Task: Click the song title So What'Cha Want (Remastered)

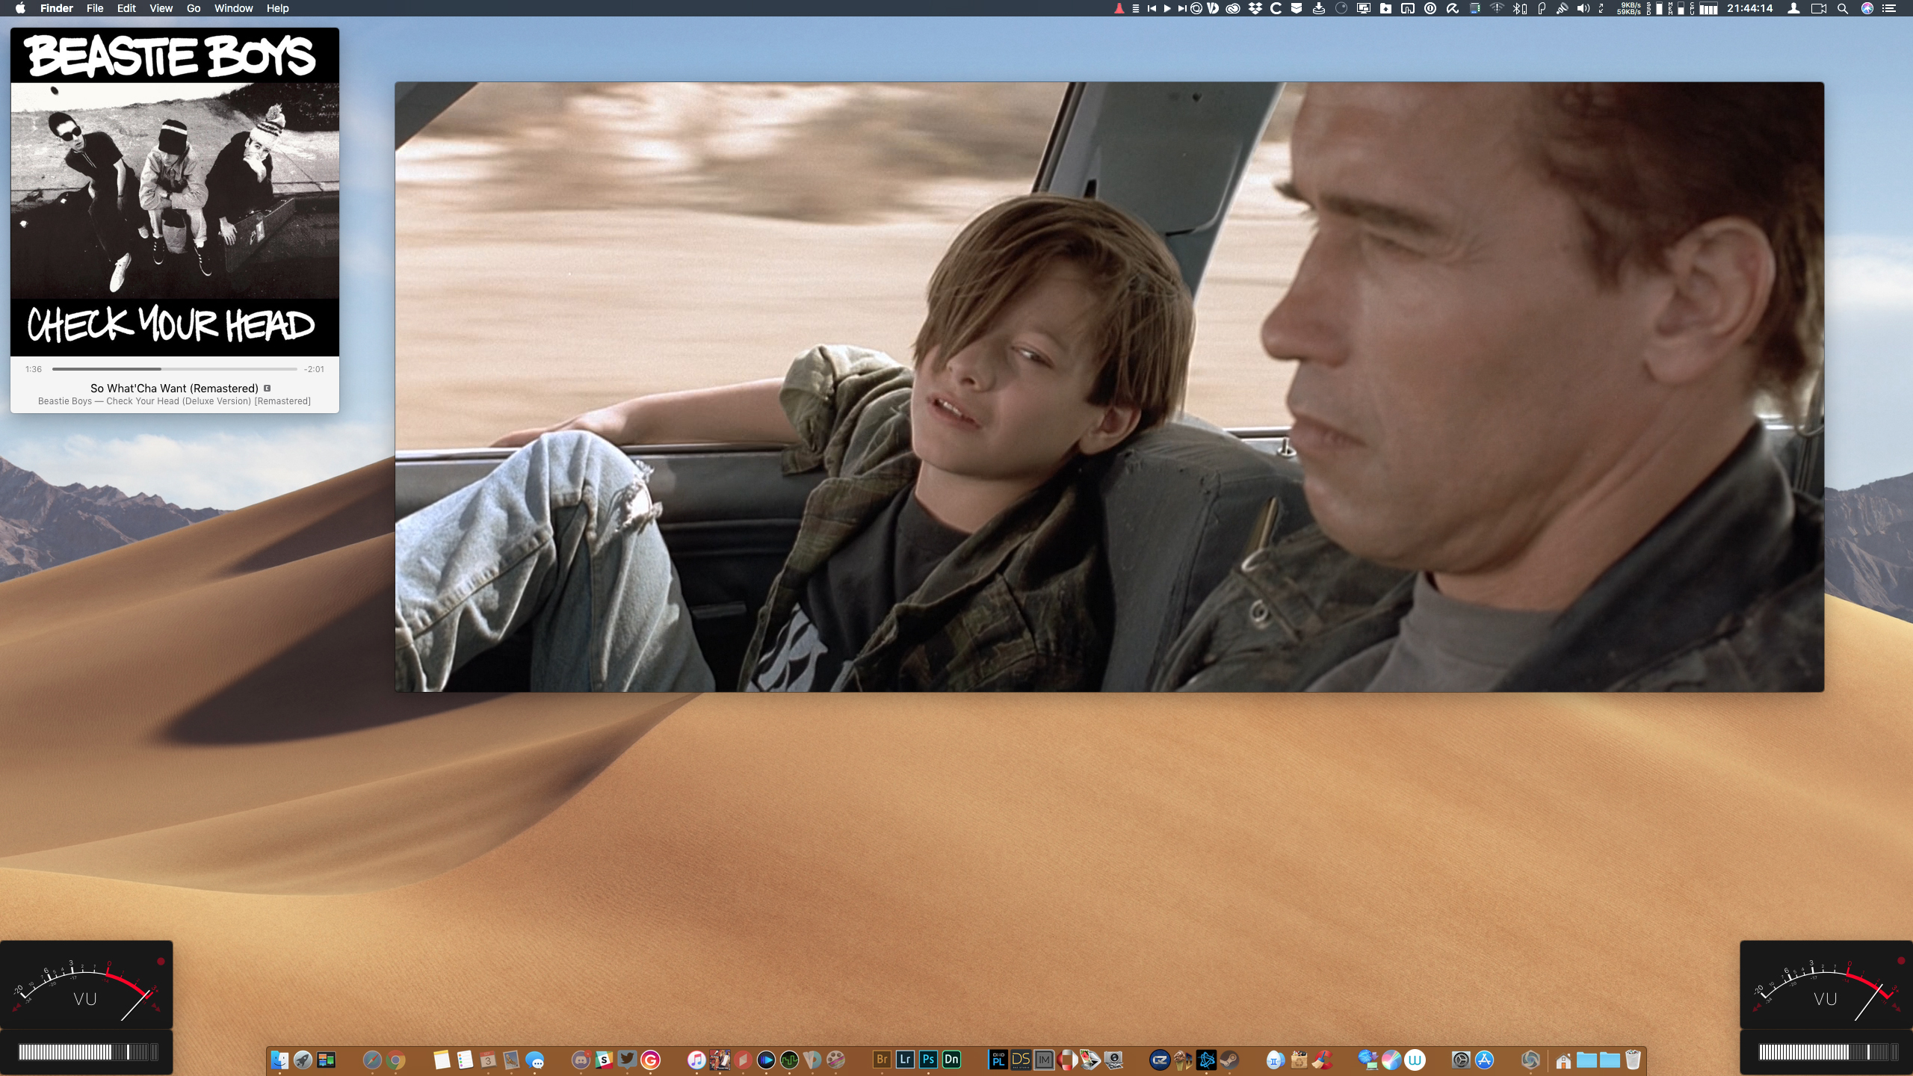Action: click(174, 388)
